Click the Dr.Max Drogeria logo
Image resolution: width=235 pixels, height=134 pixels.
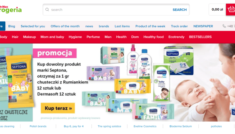click(x=11, y=9)
